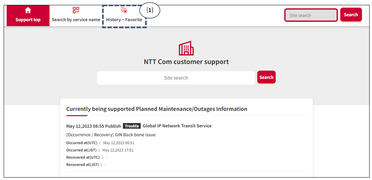Click the Occurred at(UTC) timestamp value
The width and height of the screenshot is (372, 180).
tap(119, 143)
